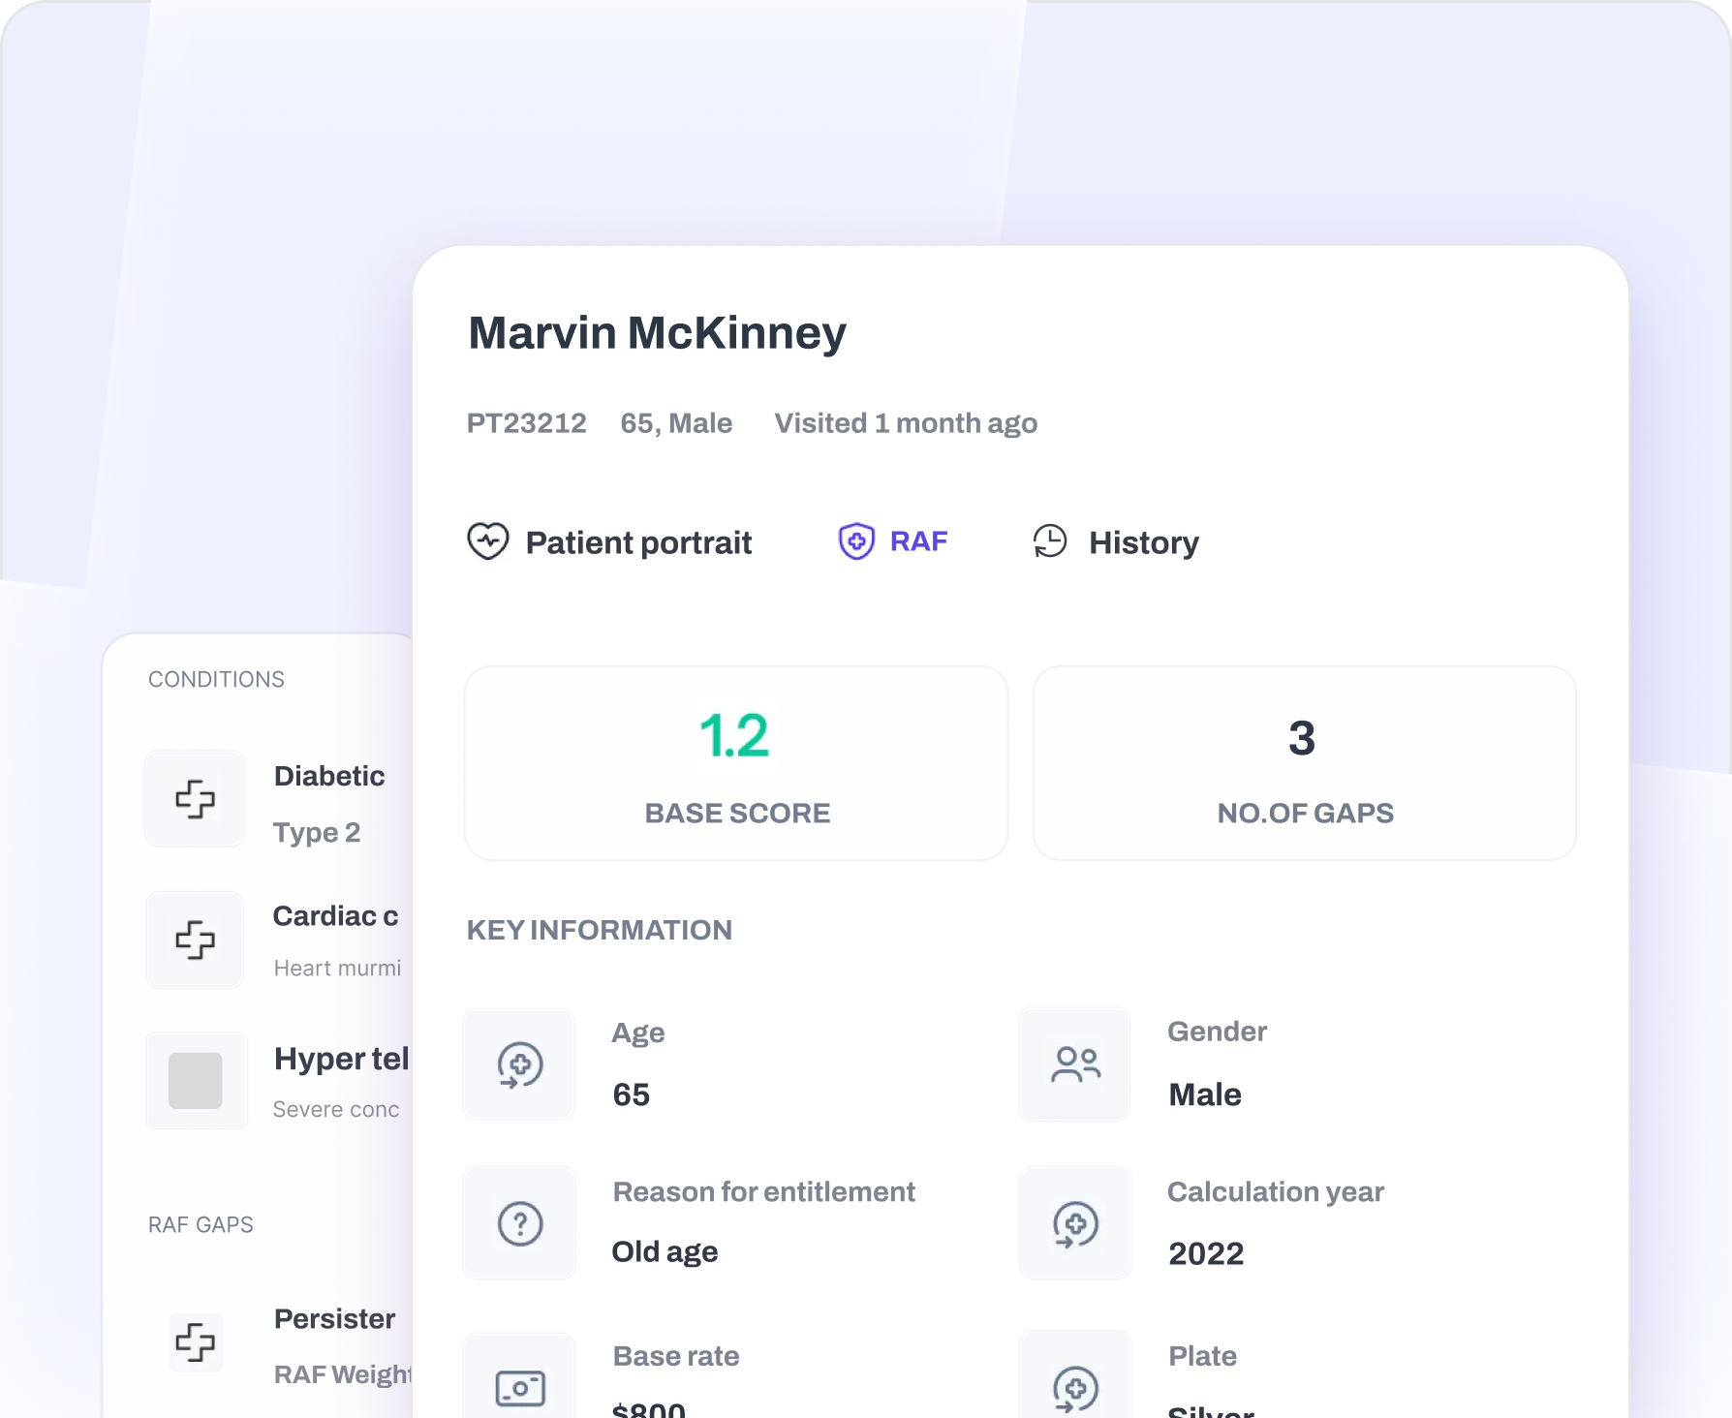This screenshot has width=1732, height=1418.
Task: Open the History tab
Action: 1143,542
